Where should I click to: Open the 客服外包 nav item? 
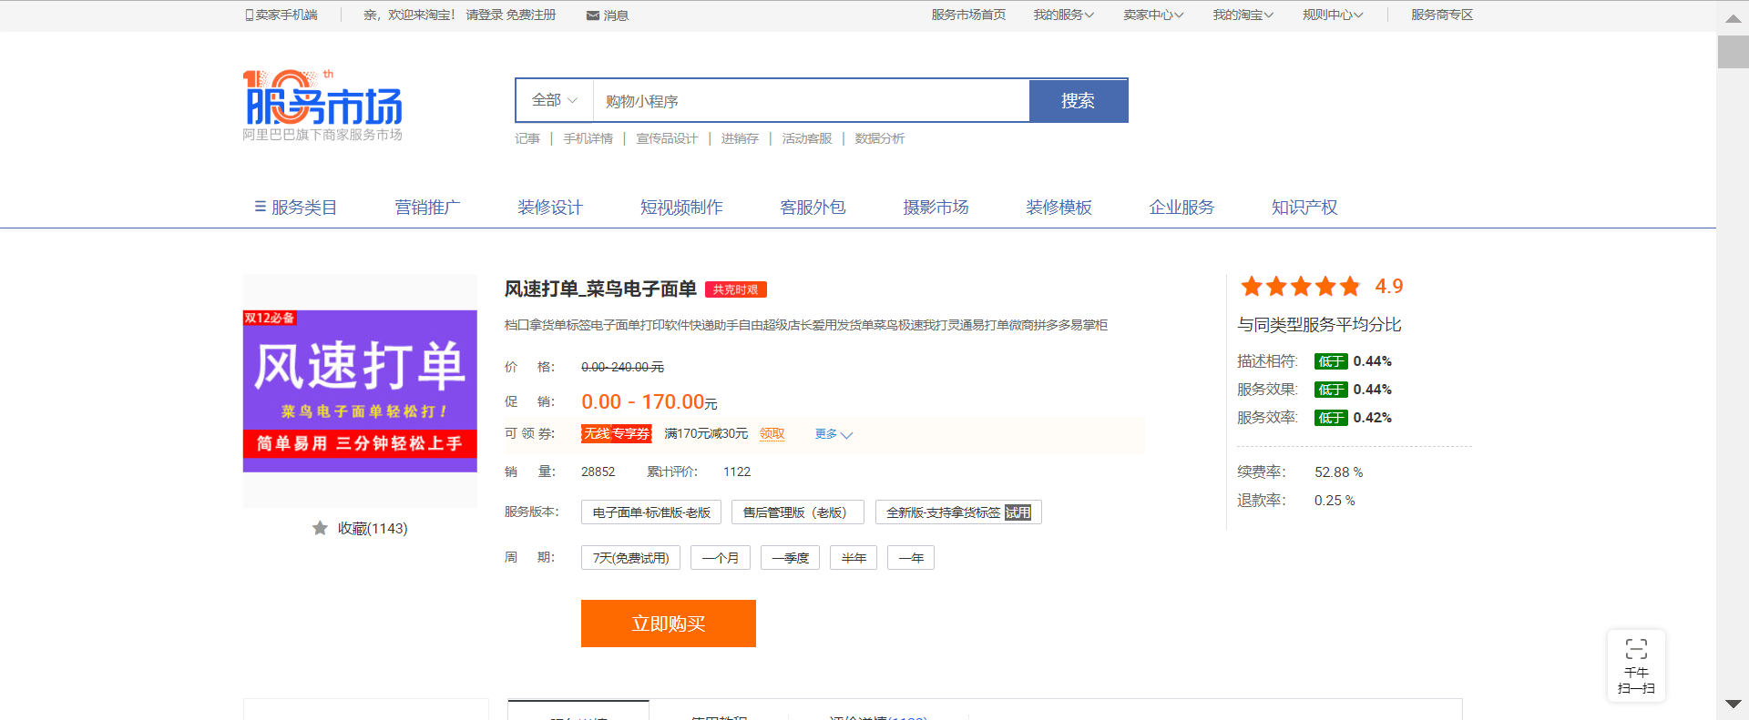[x=813, y=208]
